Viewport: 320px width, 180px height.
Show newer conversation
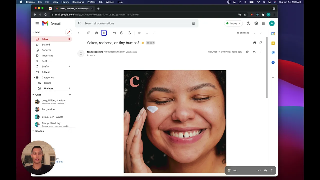pyautogui.click(x=254, y=33)
